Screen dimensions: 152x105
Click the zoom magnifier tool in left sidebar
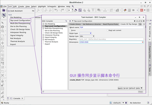(x=2, y=31)
